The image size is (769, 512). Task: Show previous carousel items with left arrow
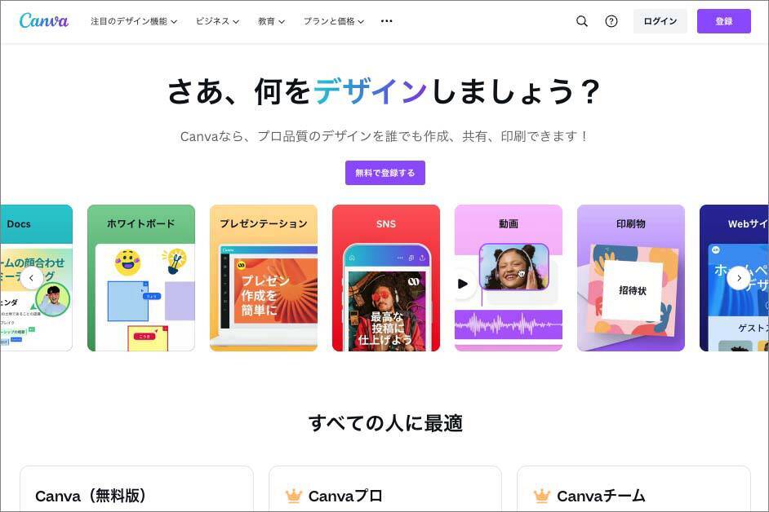[x=31, y=278]
